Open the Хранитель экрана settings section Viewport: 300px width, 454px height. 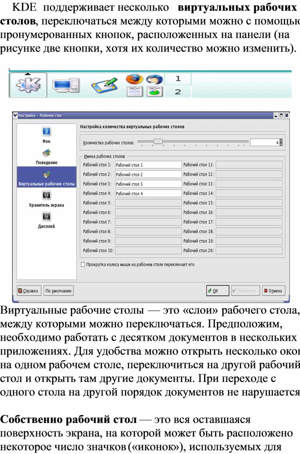46,195
